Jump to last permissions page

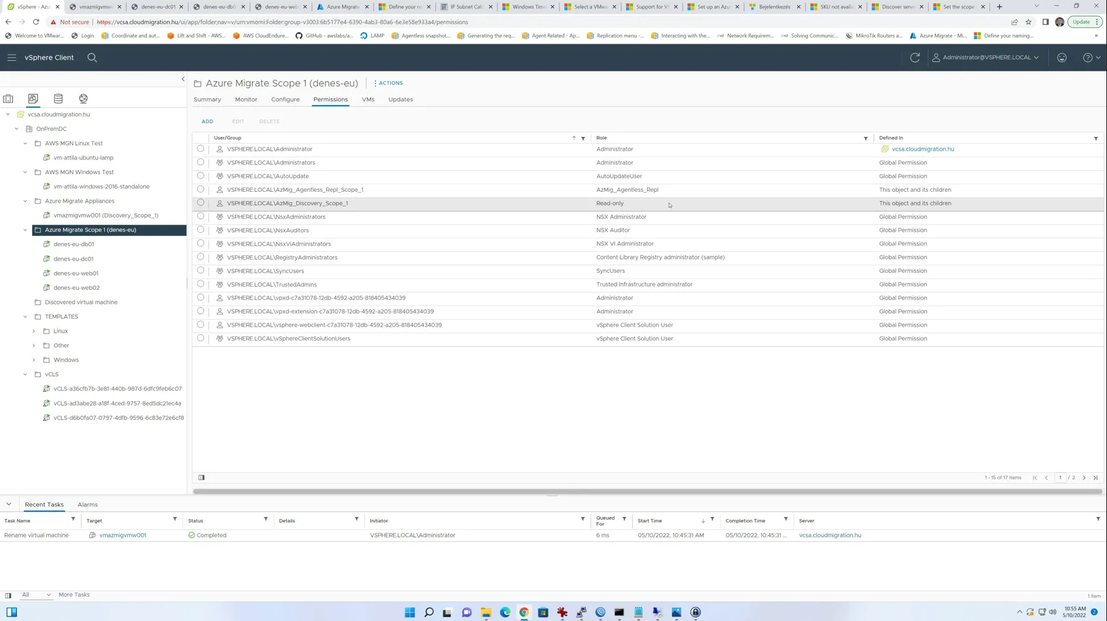pyautogui.click(x=1096, y=478)
